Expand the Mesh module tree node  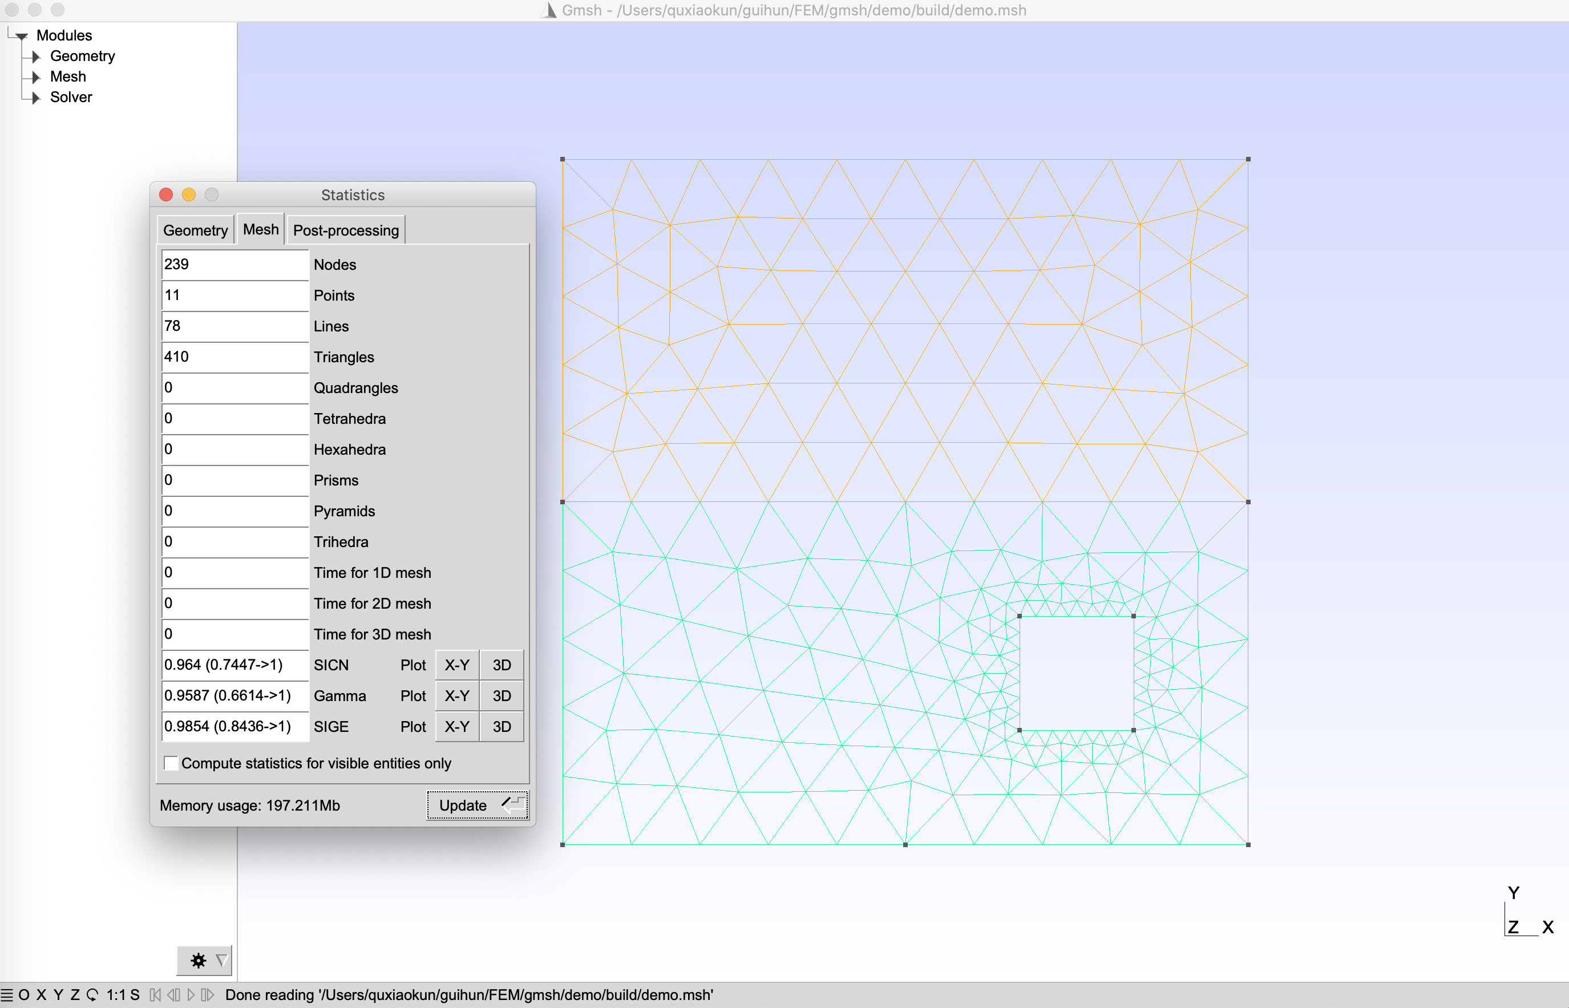37,77
